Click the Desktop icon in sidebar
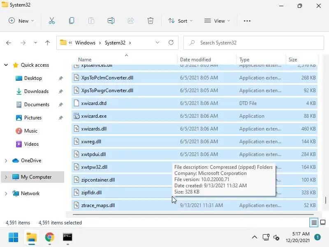329x247 pixels. click(x=19, y=78)
